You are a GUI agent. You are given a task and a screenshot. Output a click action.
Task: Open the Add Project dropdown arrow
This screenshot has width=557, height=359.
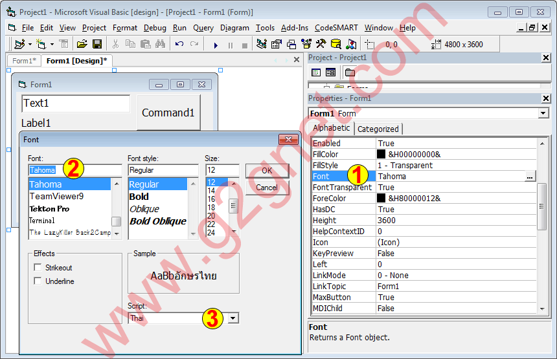point(30,45)
